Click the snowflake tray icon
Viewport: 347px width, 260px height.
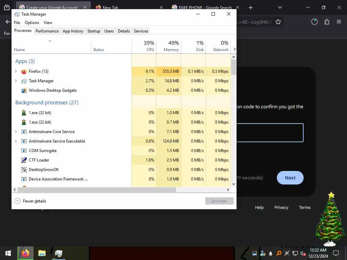[287, 253]
